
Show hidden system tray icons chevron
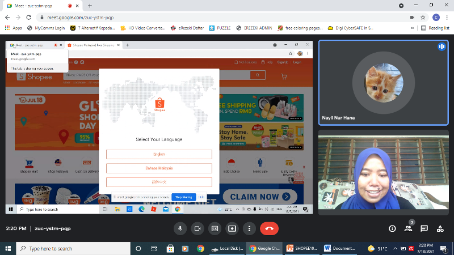395,248
